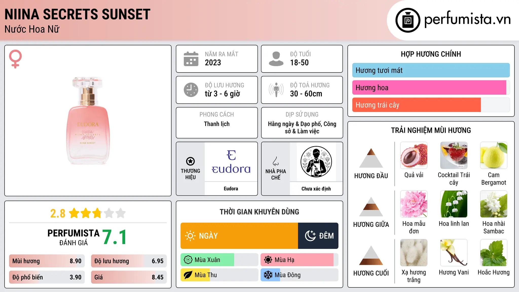The height and width of the screenshot is (292, 519).
Task: Click the Chưa xác định perfumer caption
Action: [316, 189]
